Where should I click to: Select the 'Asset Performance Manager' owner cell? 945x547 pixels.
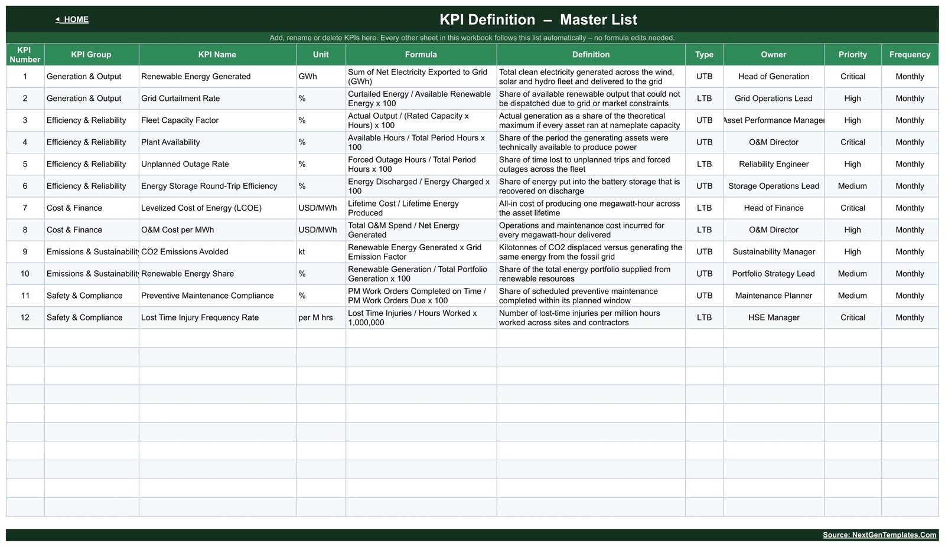(x=774, y=120)
